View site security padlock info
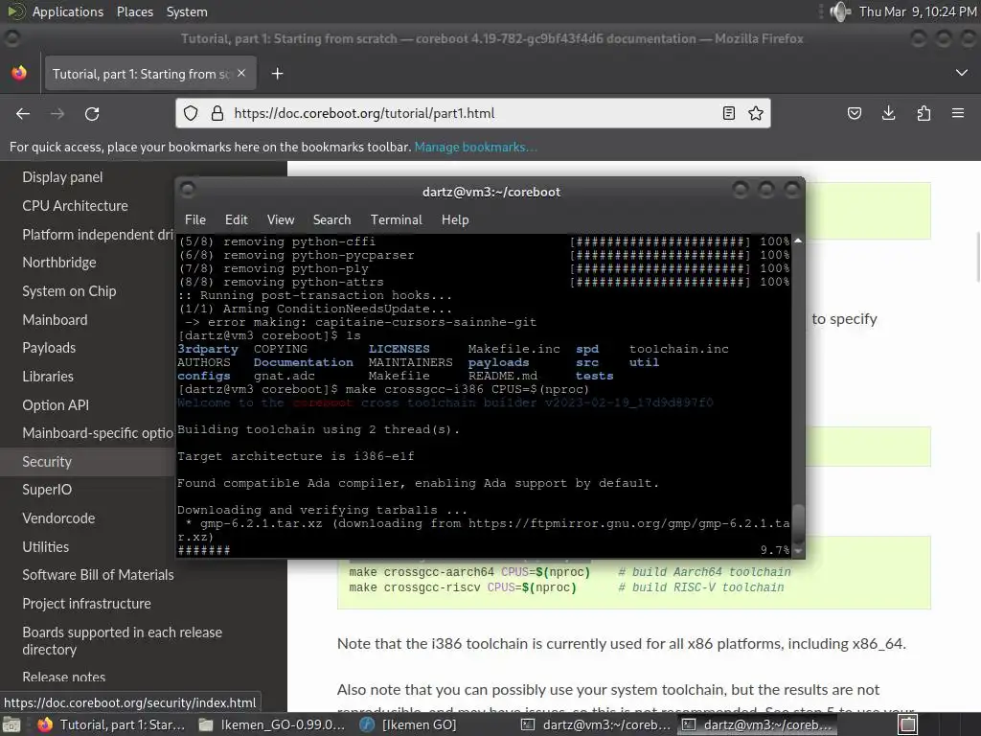The width and height of the screenshot is (981, 736). point(217,113)
